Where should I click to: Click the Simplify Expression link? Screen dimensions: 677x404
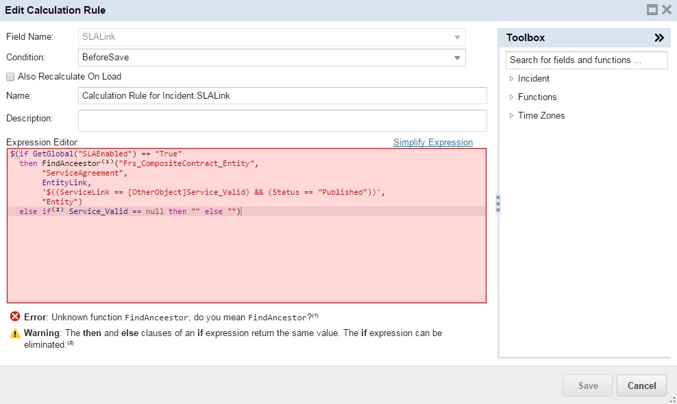coord(432,143)
